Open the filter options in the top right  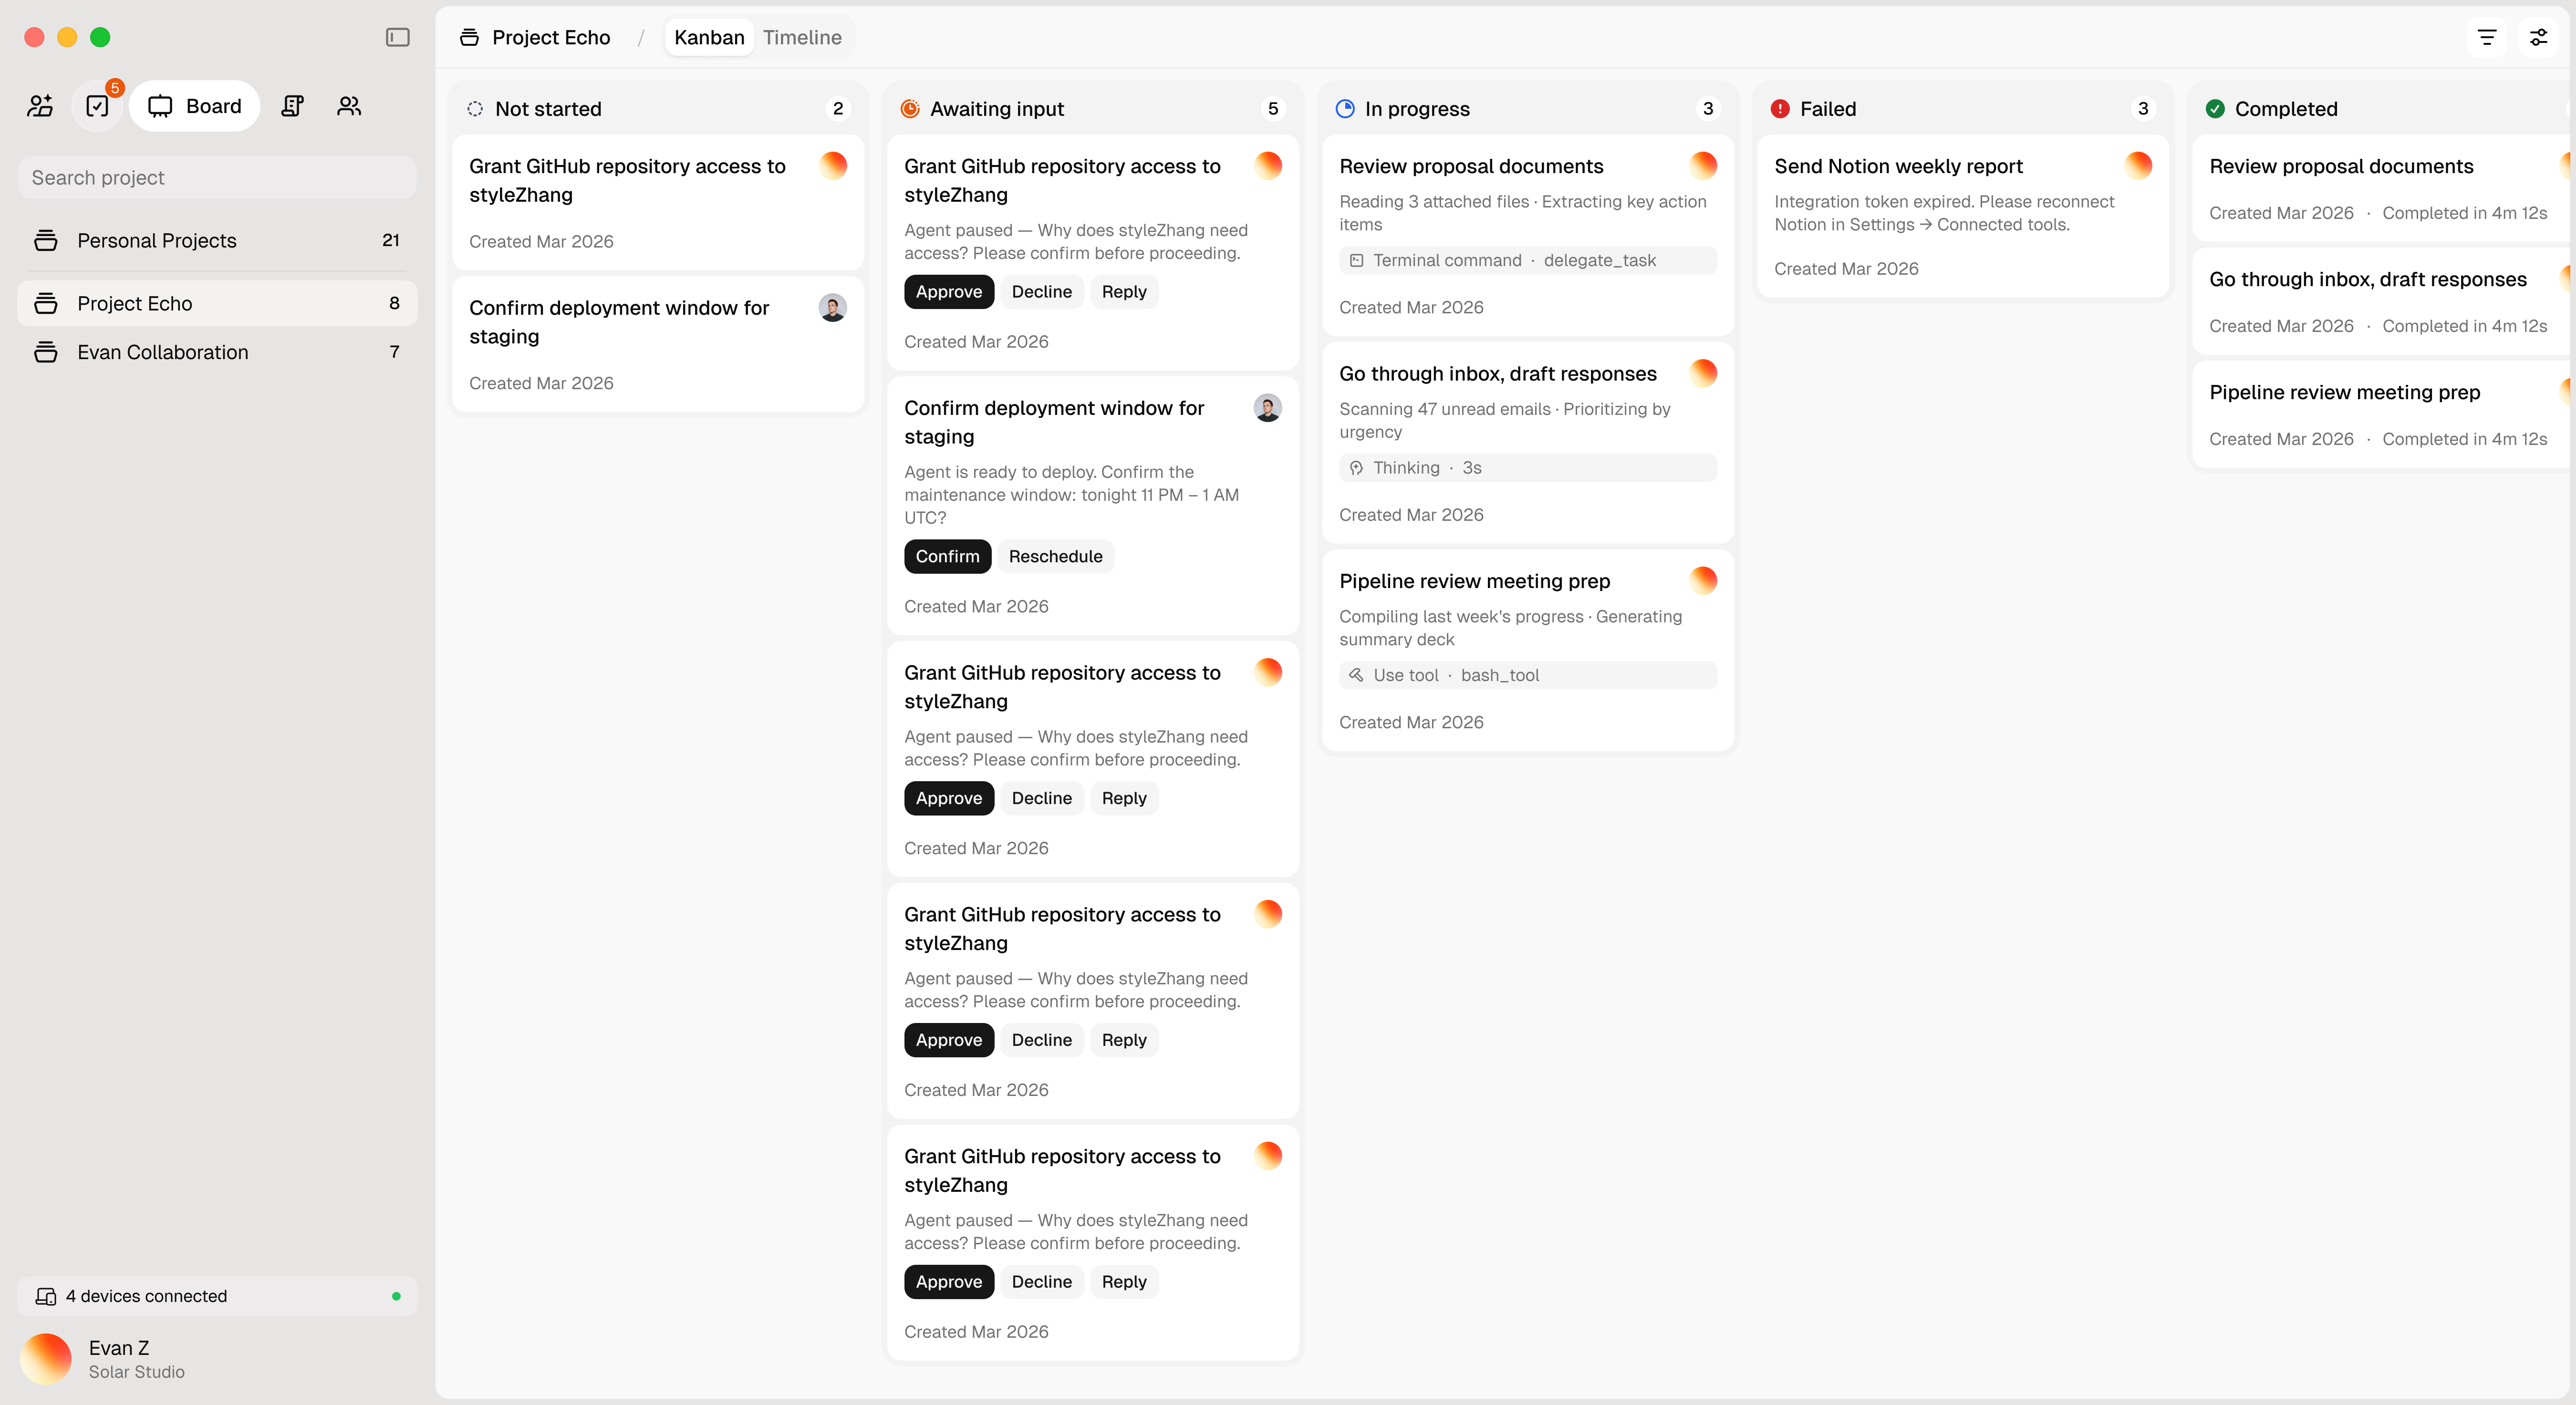(x=2487, y=37)
